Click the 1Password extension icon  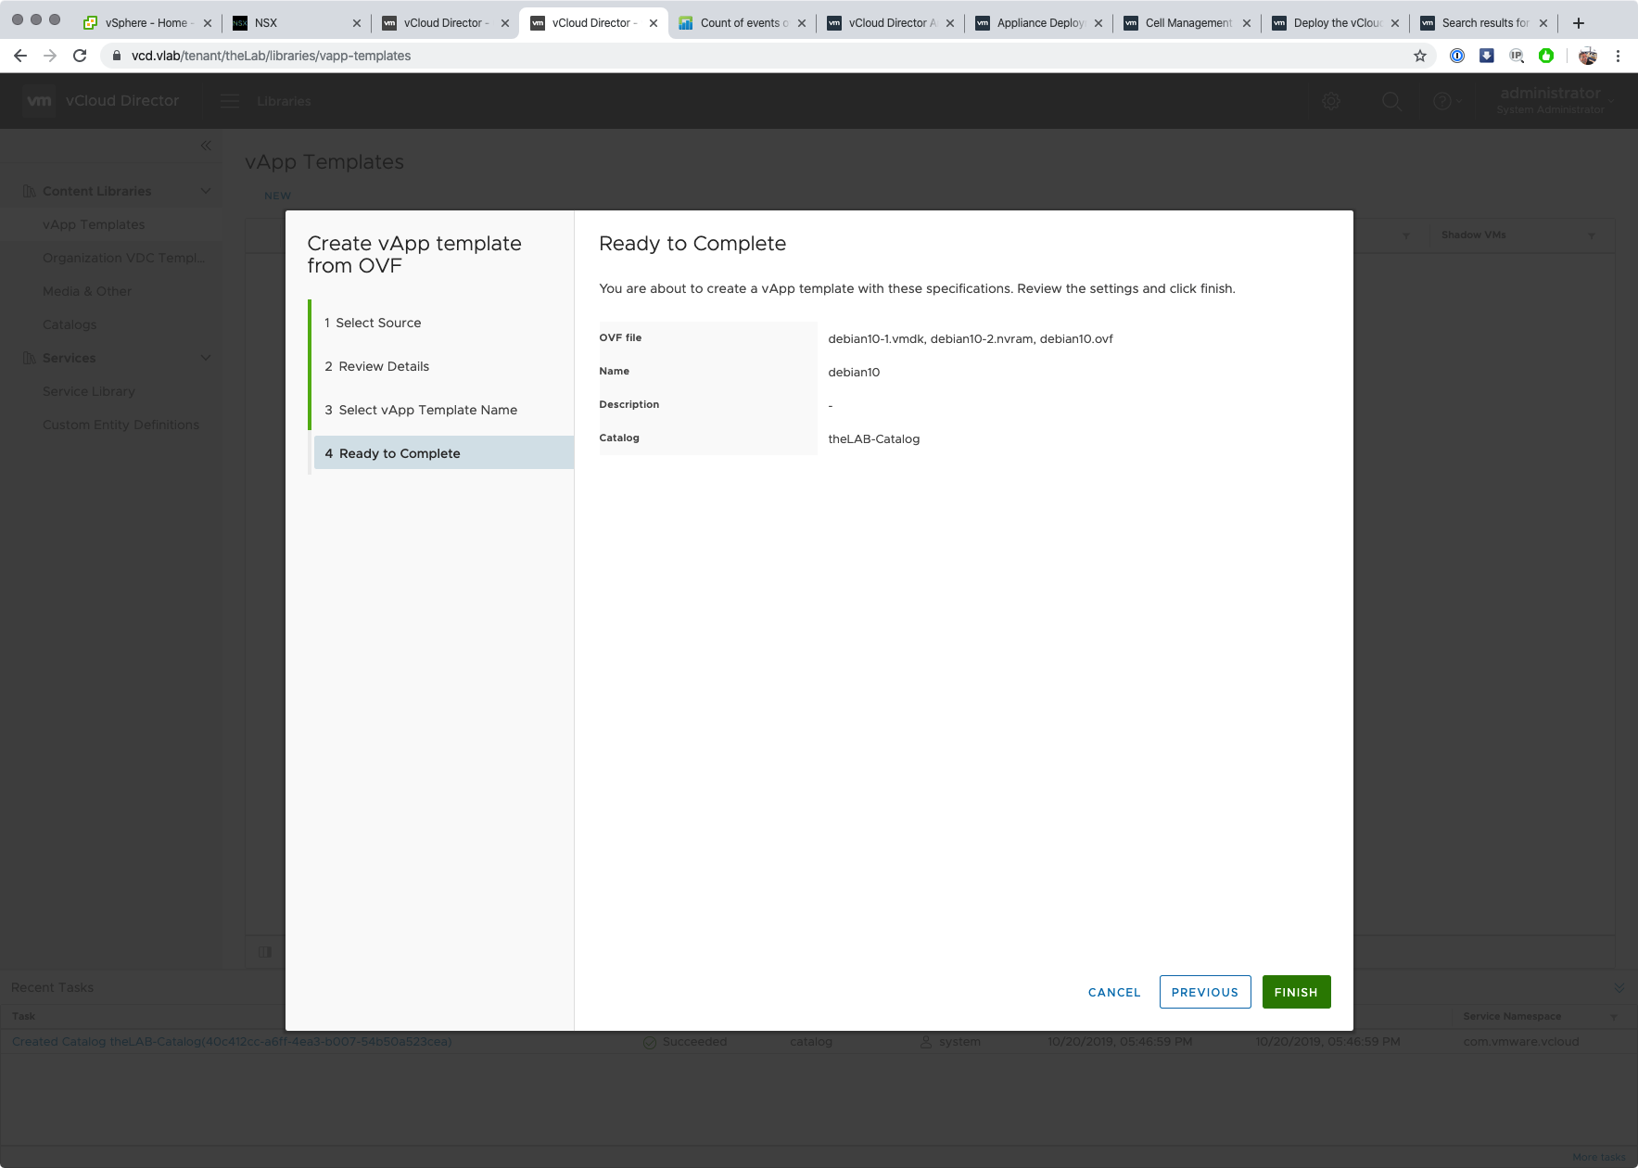point(1456,56)
